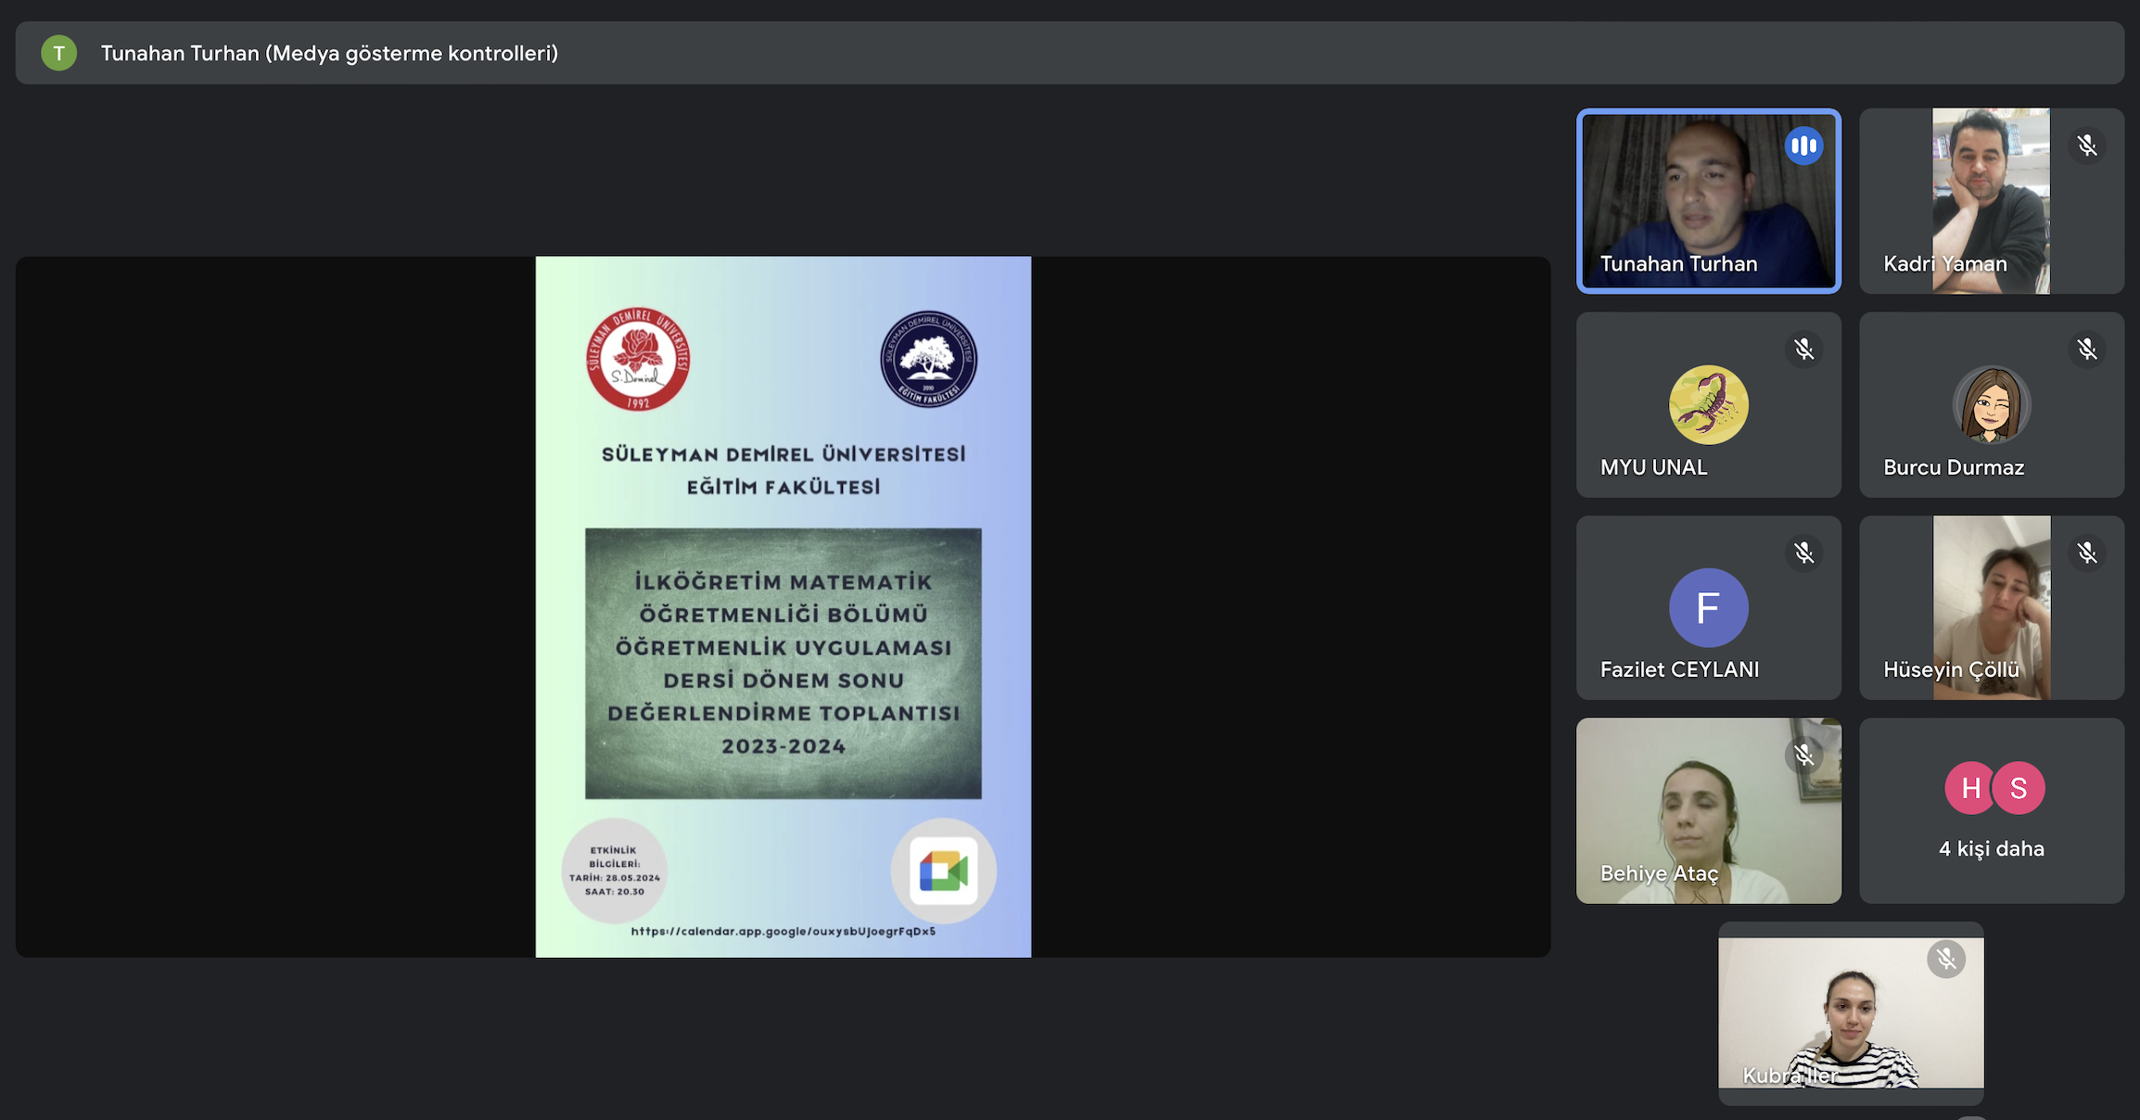Open the '4 kişi daha' participants tile
This screenshot has height=1120, width=2140.
[x=1992, y=848]
